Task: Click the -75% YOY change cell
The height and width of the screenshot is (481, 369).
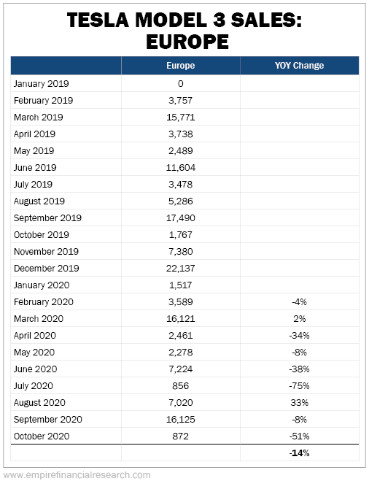Action: 299,386
